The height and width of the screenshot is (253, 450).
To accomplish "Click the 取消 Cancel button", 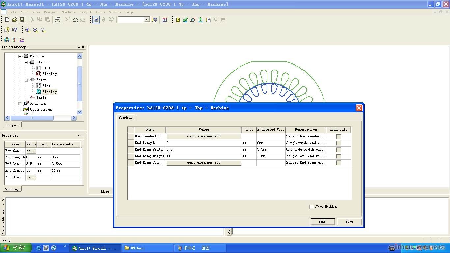I will tap(349, 222).
